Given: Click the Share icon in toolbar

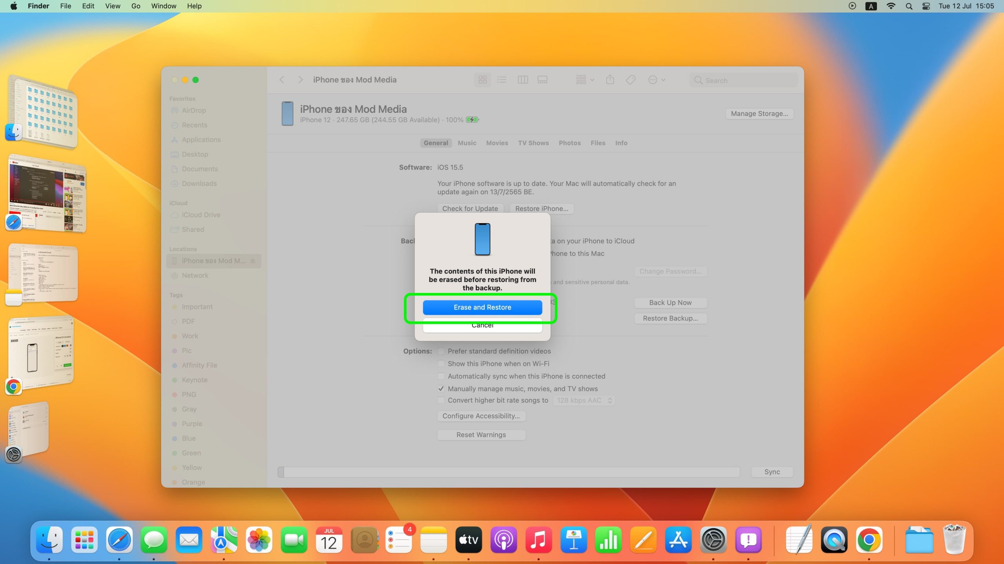Looking at the screenshot, I should 610,80.
